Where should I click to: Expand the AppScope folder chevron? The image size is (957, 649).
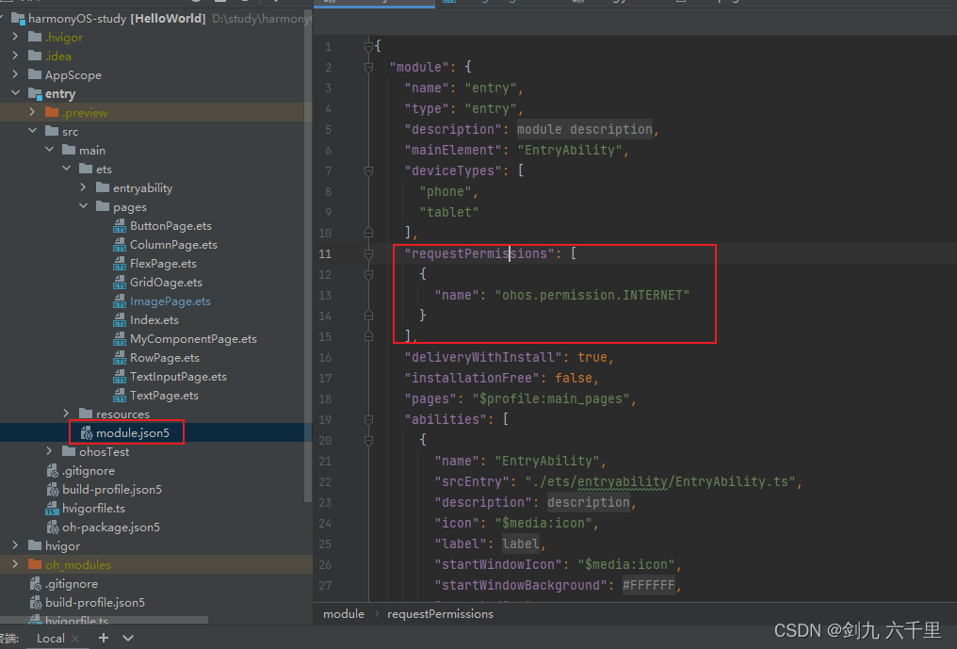tap(15, 75)
